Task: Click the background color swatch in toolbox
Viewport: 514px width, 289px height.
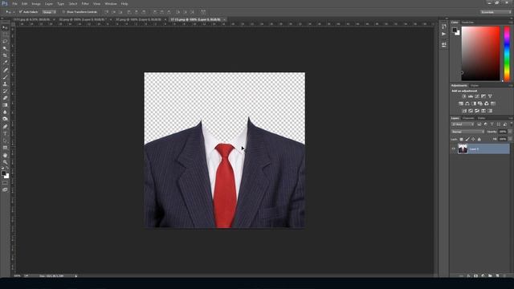Action: tap(6, 177)
